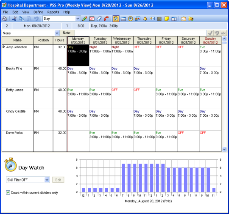Select the green pencil edit tool
The height and width of the screenshot is (214, 229).
84,19
